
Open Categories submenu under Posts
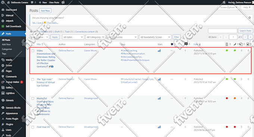pos(7,49)
